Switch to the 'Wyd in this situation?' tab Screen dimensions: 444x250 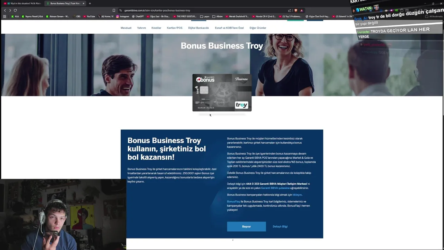tap(23, 3)
